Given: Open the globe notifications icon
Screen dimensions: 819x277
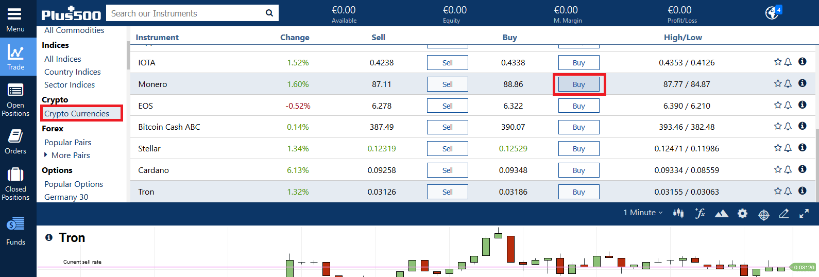Looking at the screenshot, I should click(x=773, y=12).
